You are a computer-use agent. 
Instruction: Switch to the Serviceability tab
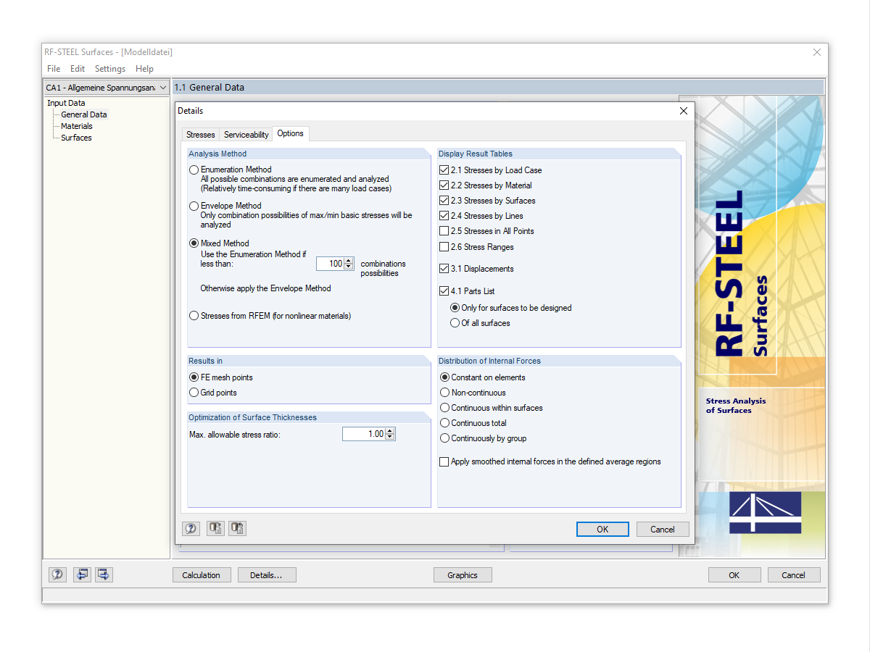coord(246,134)
